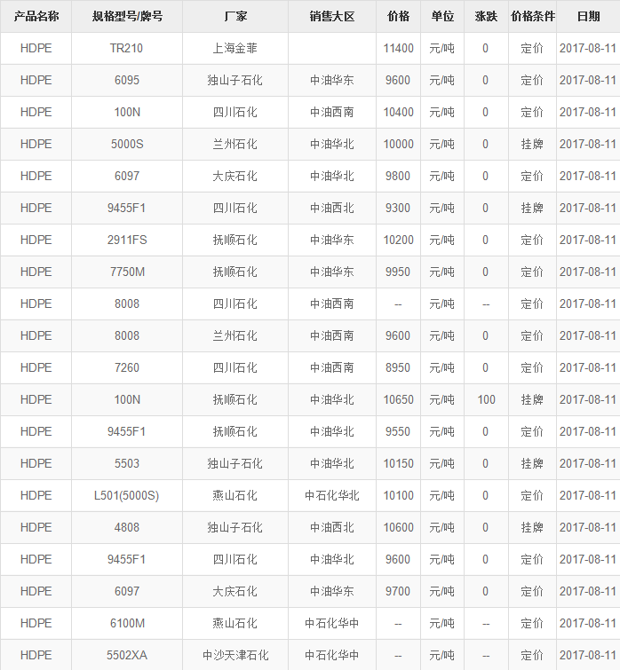Click the 中沙天津石化 manufacturer cell
The width and height of the screenshot is (620, 670).
point(235,656)
